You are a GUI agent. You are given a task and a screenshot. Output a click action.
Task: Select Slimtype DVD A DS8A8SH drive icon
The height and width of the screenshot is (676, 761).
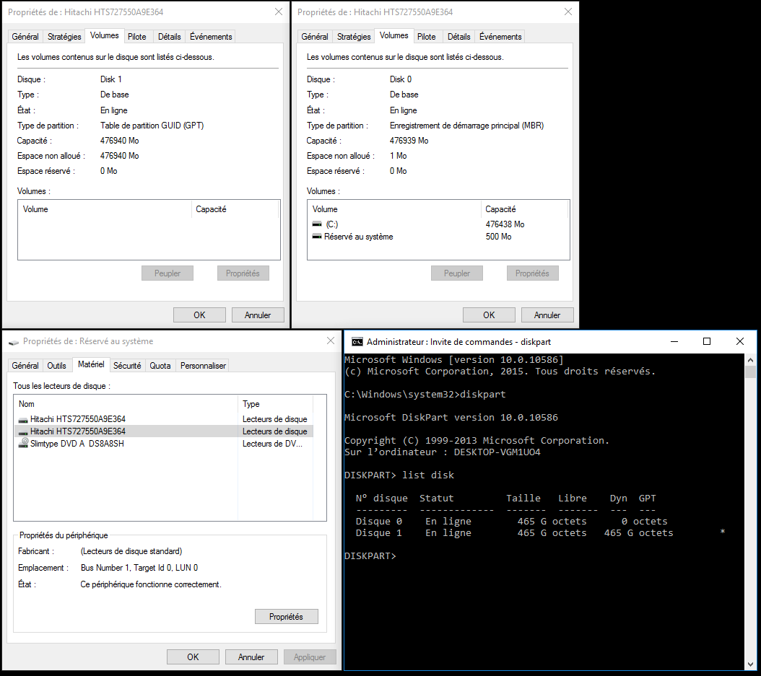(x=23, y=443)
